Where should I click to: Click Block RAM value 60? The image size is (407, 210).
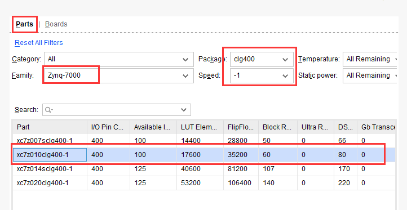click(267, 155)
